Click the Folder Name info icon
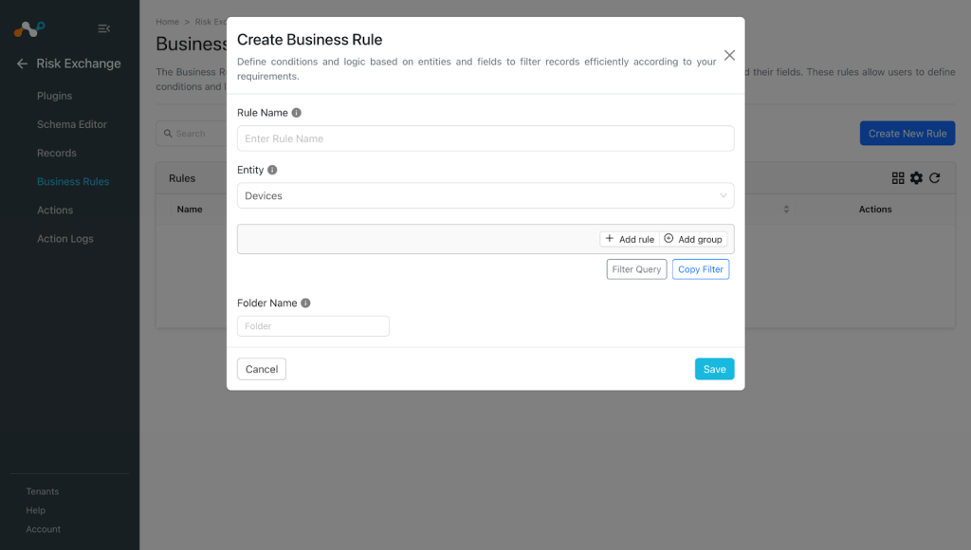The image size is (971, 550). click(306, 302)
